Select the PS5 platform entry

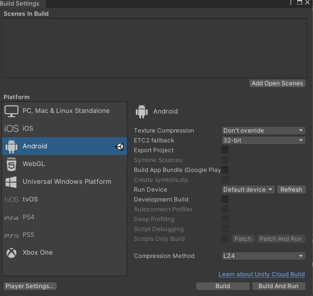click(x=65, y=235)
